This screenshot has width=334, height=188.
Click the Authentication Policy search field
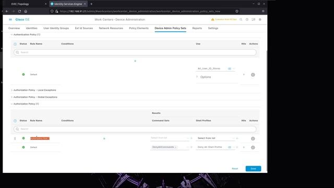pos(135,52)
